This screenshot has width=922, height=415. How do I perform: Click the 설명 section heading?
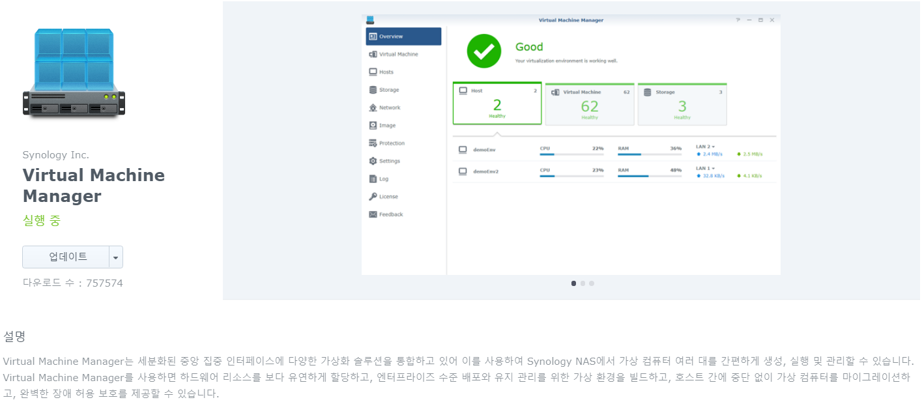pyautogui.click(x=14, y=337)
